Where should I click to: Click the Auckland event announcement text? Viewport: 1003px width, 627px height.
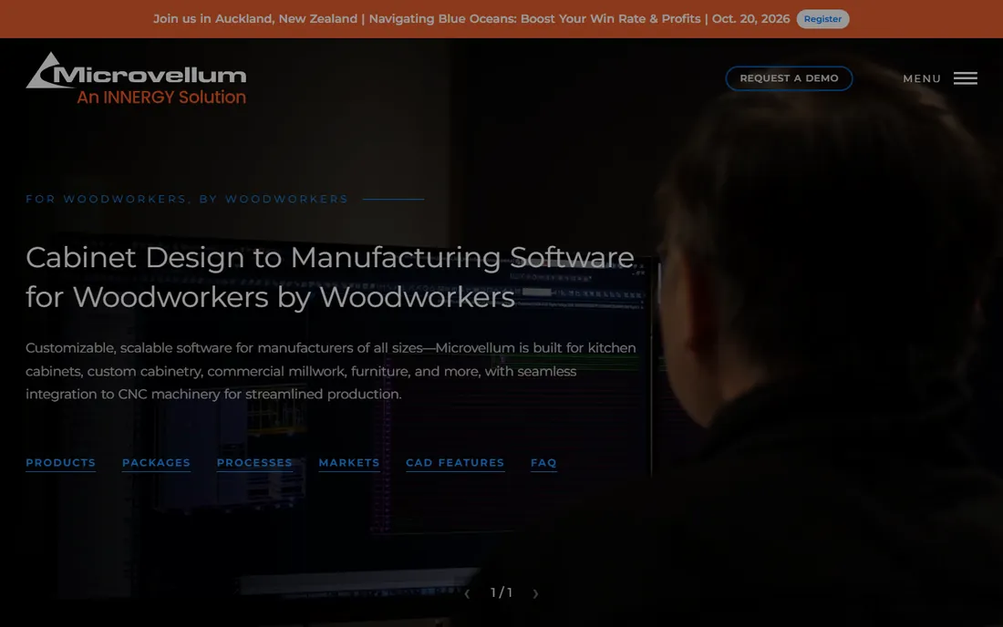[471, 19]
